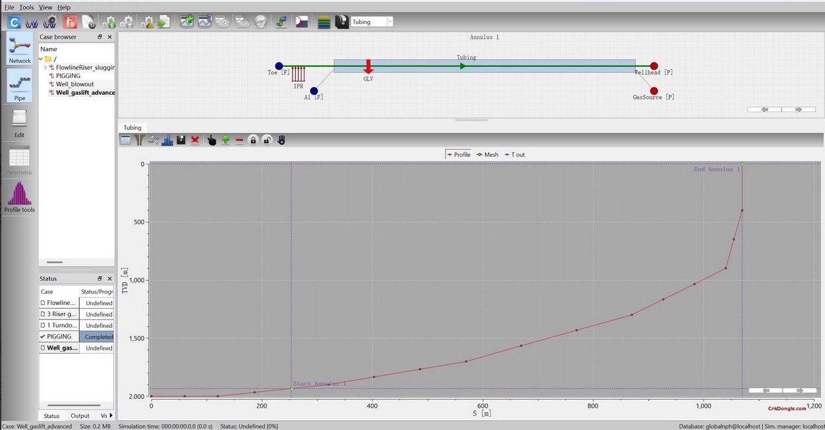Select the GasSource red node
Viewport: 825px width, 430px height.
click(x=654, y=91)
